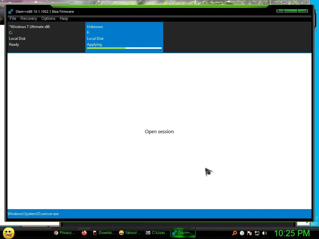
Task: Close the background window behind Dism++
Action: point(302,2)
